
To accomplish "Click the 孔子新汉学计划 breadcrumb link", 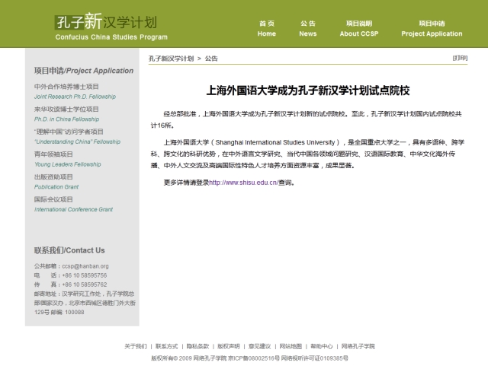I will tap(171, 59).
